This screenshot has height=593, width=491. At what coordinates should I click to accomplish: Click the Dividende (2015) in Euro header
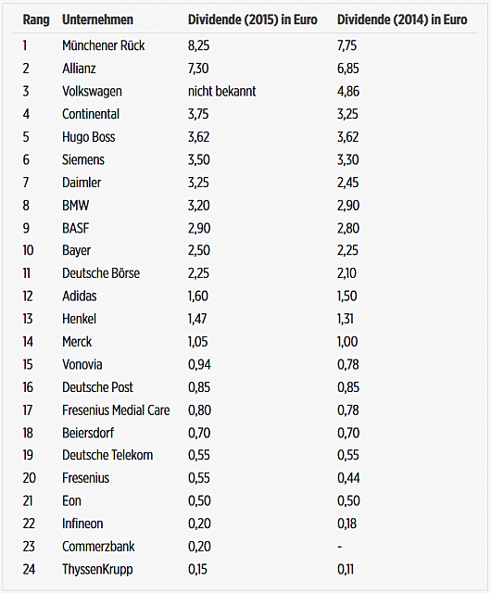click(252, 19)
